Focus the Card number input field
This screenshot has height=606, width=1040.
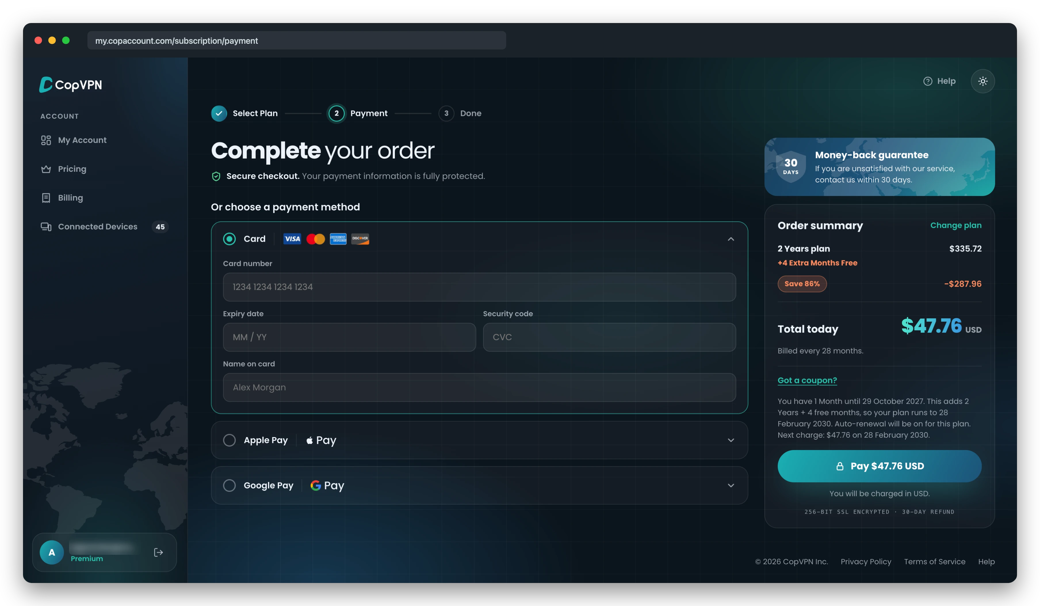(x=479, y=287)
